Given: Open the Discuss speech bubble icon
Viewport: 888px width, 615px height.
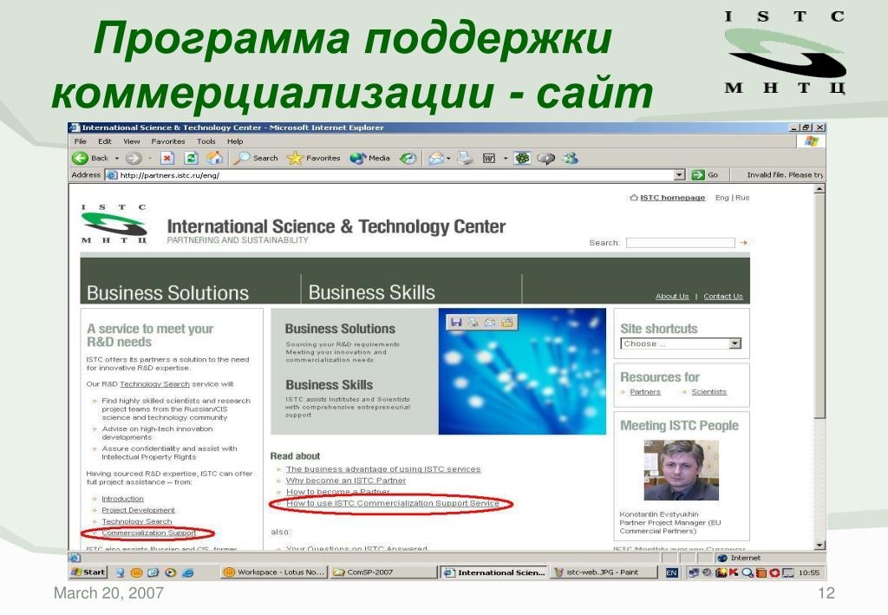Looking at the screenshot, I should point(546,159).
